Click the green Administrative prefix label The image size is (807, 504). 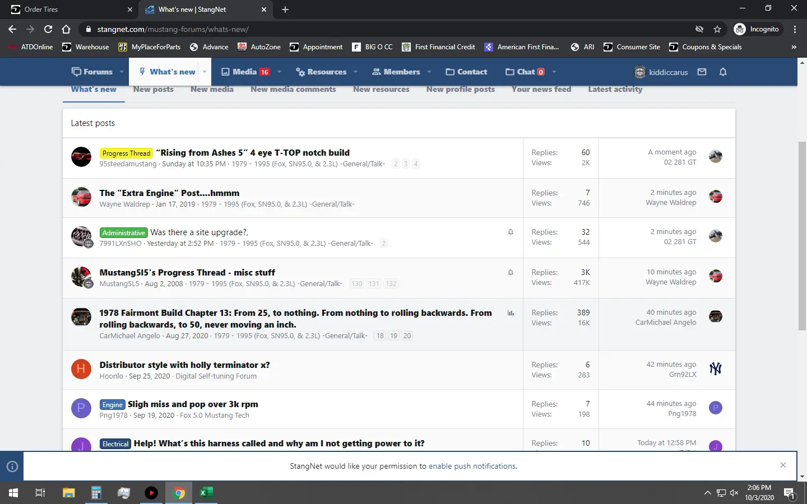123,232
